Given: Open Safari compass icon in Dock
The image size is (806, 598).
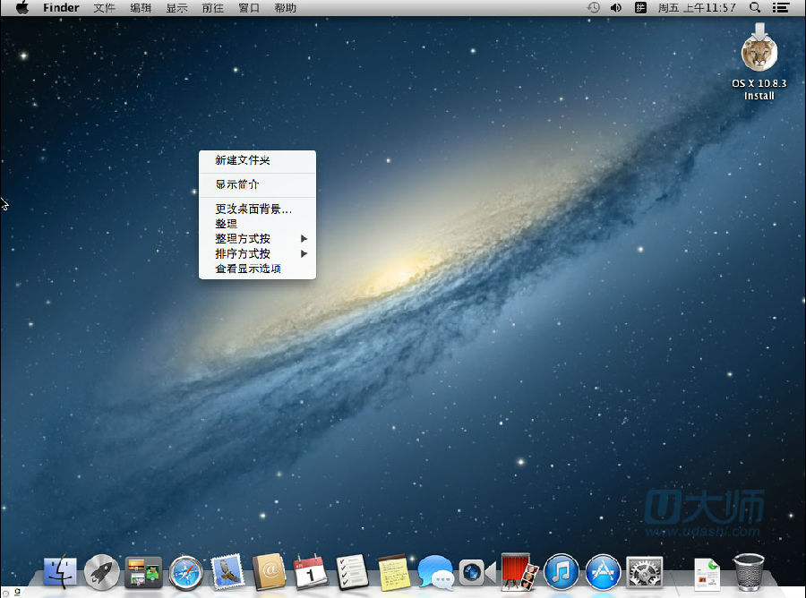Looking at the screenshot, I should [x=186, y=570].
